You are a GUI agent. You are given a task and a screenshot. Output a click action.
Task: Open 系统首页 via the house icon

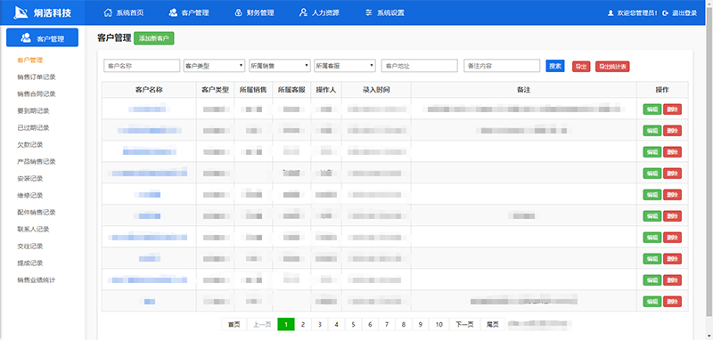108,12
